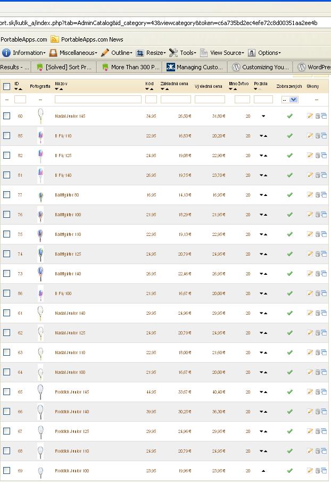The image size is (331, 483).
Task: Click delete trash icon for B Fly 110
Action: pyautogui.click(x=317, y=136)
